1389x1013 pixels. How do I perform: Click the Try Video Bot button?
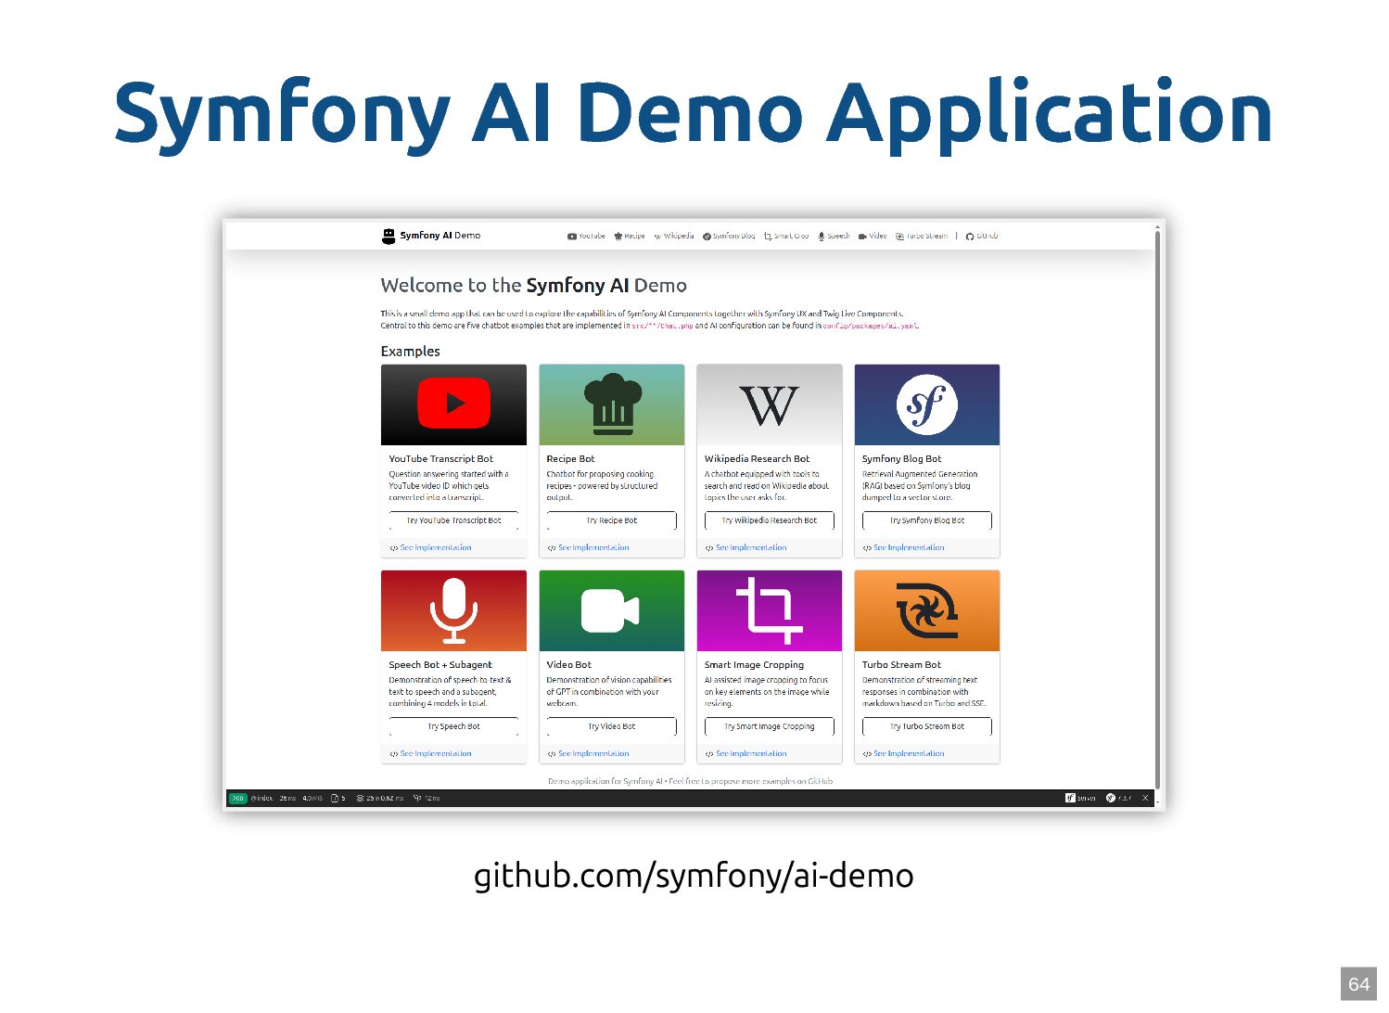pyautogui.click(x=612, y=727)
